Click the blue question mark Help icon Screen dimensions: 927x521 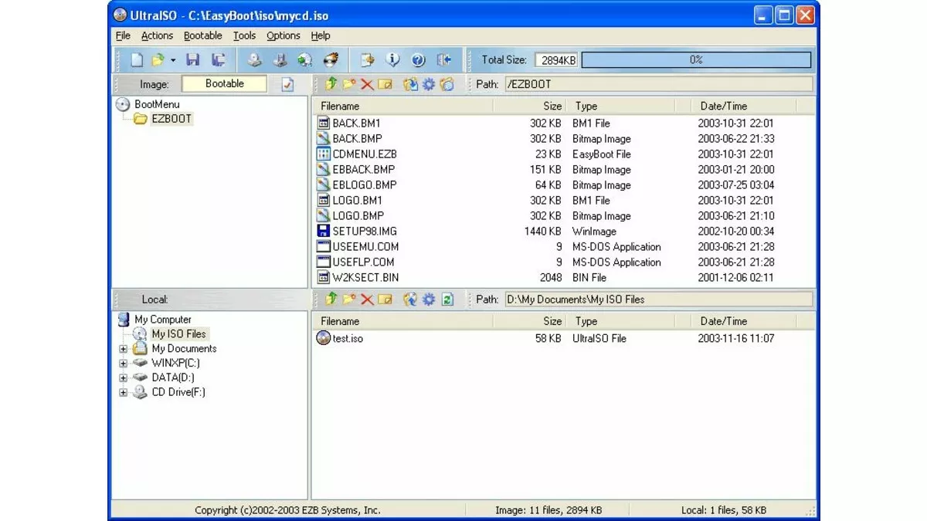point(418,60)
